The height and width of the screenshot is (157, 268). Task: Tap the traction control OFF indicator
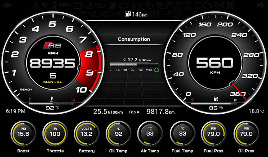coord(179,5)
